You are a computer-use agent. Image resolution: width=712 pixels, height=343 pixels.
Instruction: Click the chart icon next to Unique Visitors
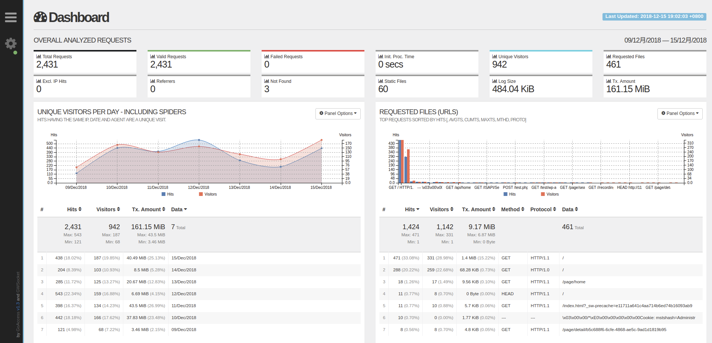pyautogui.click(x=494, y=56)
